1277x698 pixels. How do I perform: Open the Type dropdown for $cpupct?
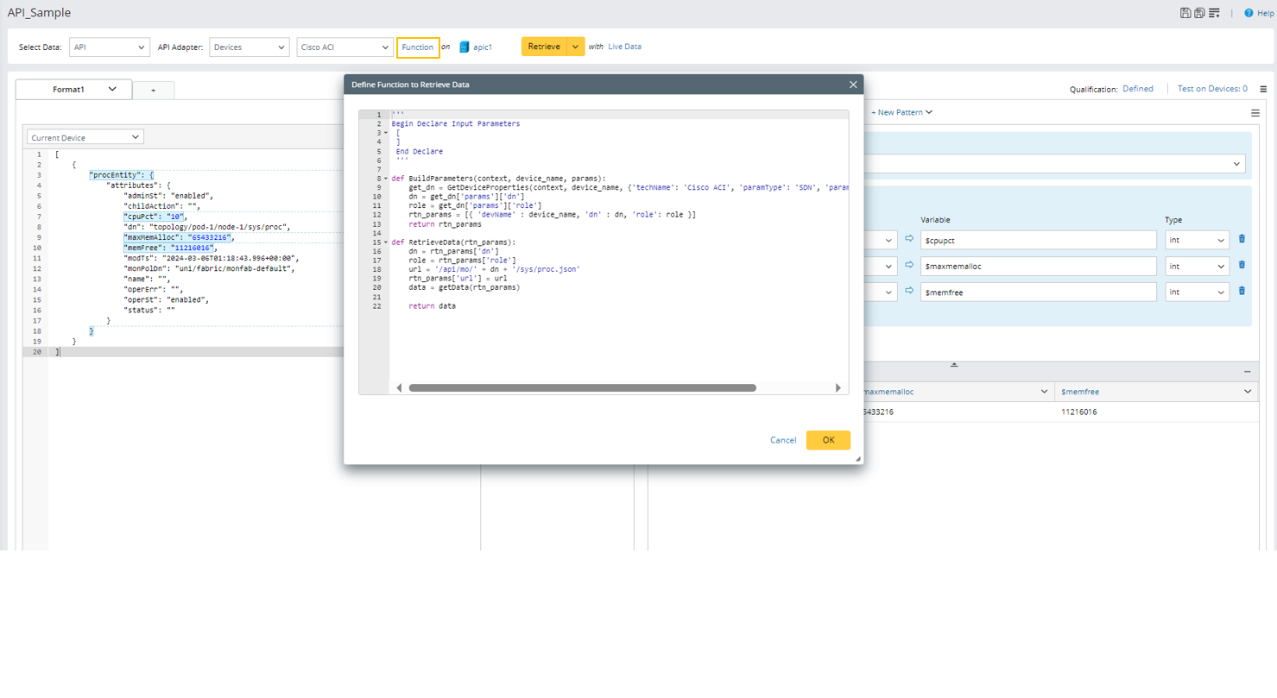point(1197,240)
